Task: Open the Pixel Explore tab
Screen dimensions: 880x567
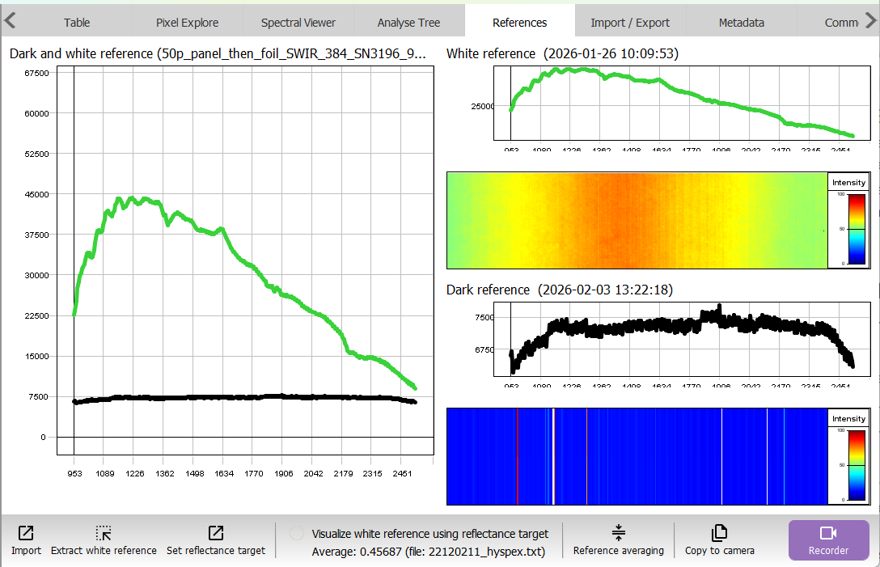Action: tap(187, 23)
